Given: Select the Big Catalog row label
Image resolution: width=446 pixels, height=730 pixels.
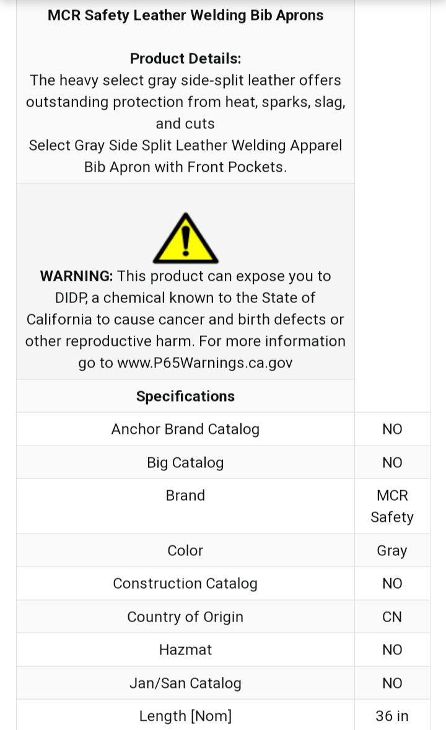Looking at the screenshot, I should (185, 463).
